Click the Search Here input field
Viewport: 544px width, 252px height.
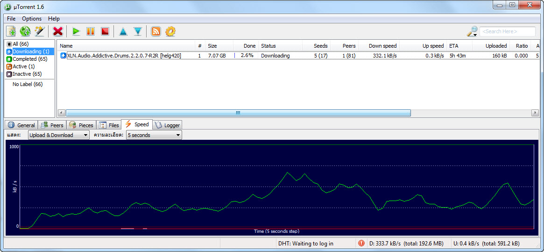508,31
